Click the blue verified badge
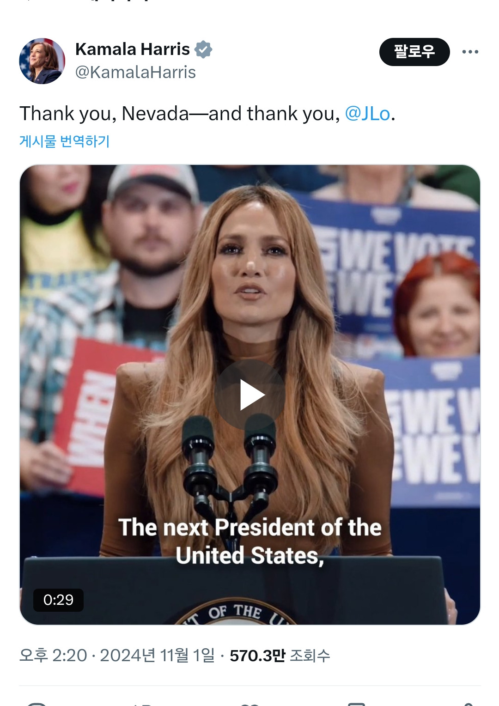 [203, 49]
